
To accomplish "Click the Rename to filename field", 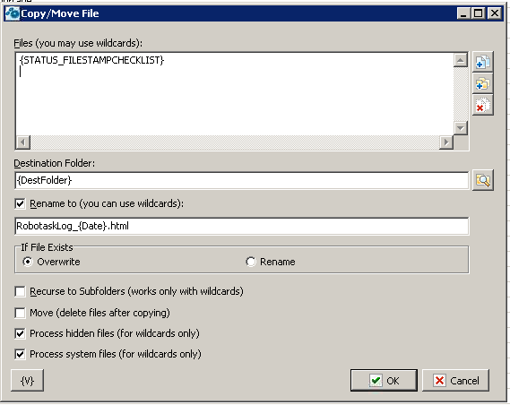I will pyautogui.click(x=242, y=226).
